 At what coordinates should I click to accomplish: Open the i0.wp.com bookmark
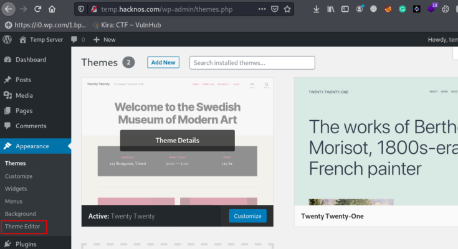pyautogui.click(x=45, y=25)
